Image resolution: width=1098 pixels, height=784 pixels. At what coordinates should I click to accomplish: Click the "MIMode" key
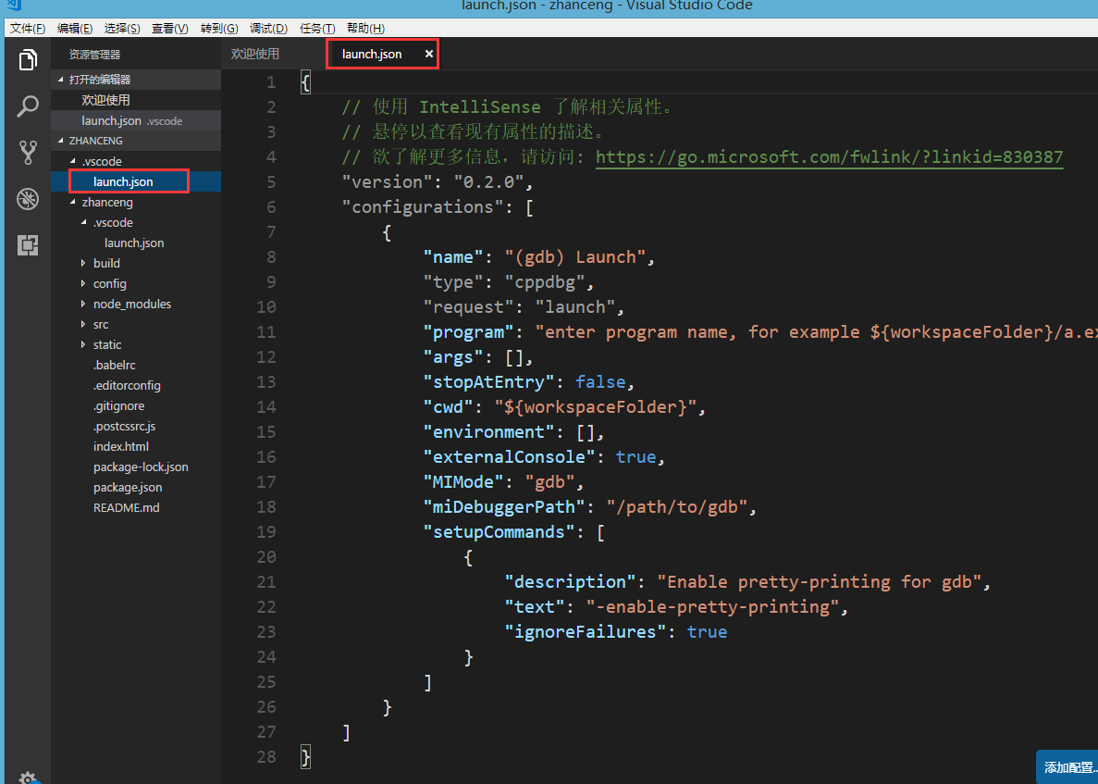463,482
